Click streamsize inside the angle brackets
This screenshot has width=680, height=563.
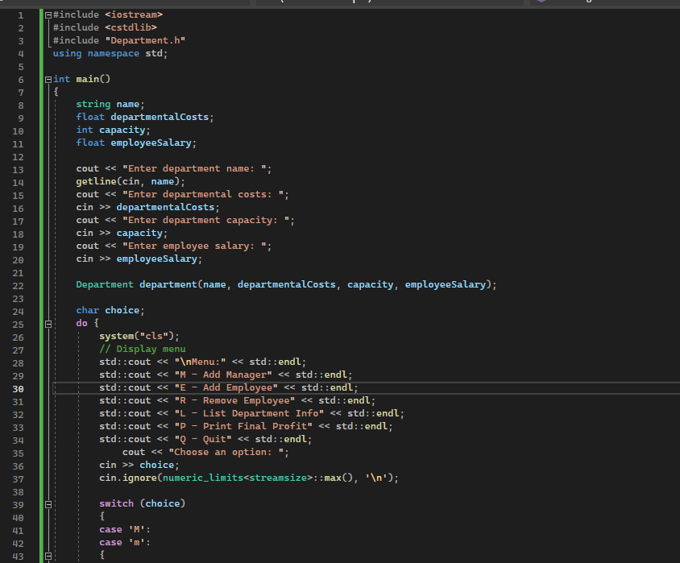pyautogui.click(x=278, y=478)
